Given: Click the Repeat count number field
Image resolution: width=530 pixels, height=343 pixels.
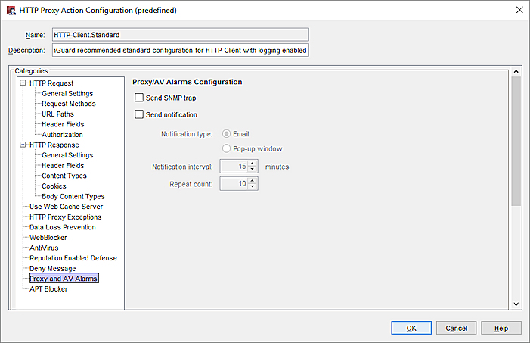Looking at the screenshot, I should tap(234, 183).
